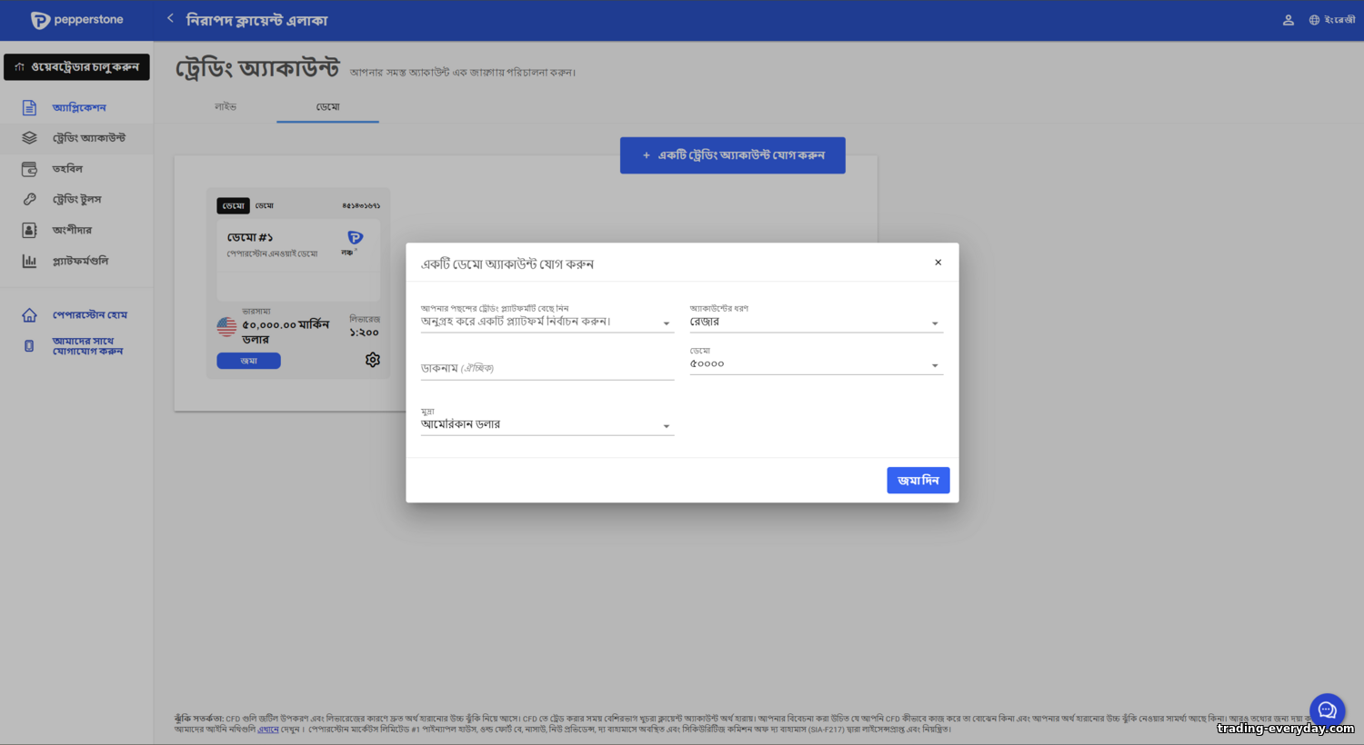Open the trading platform selection dropdown
Image resolution: width=1364 pixels, height=745 pixels.
click(x=547, y=322)
